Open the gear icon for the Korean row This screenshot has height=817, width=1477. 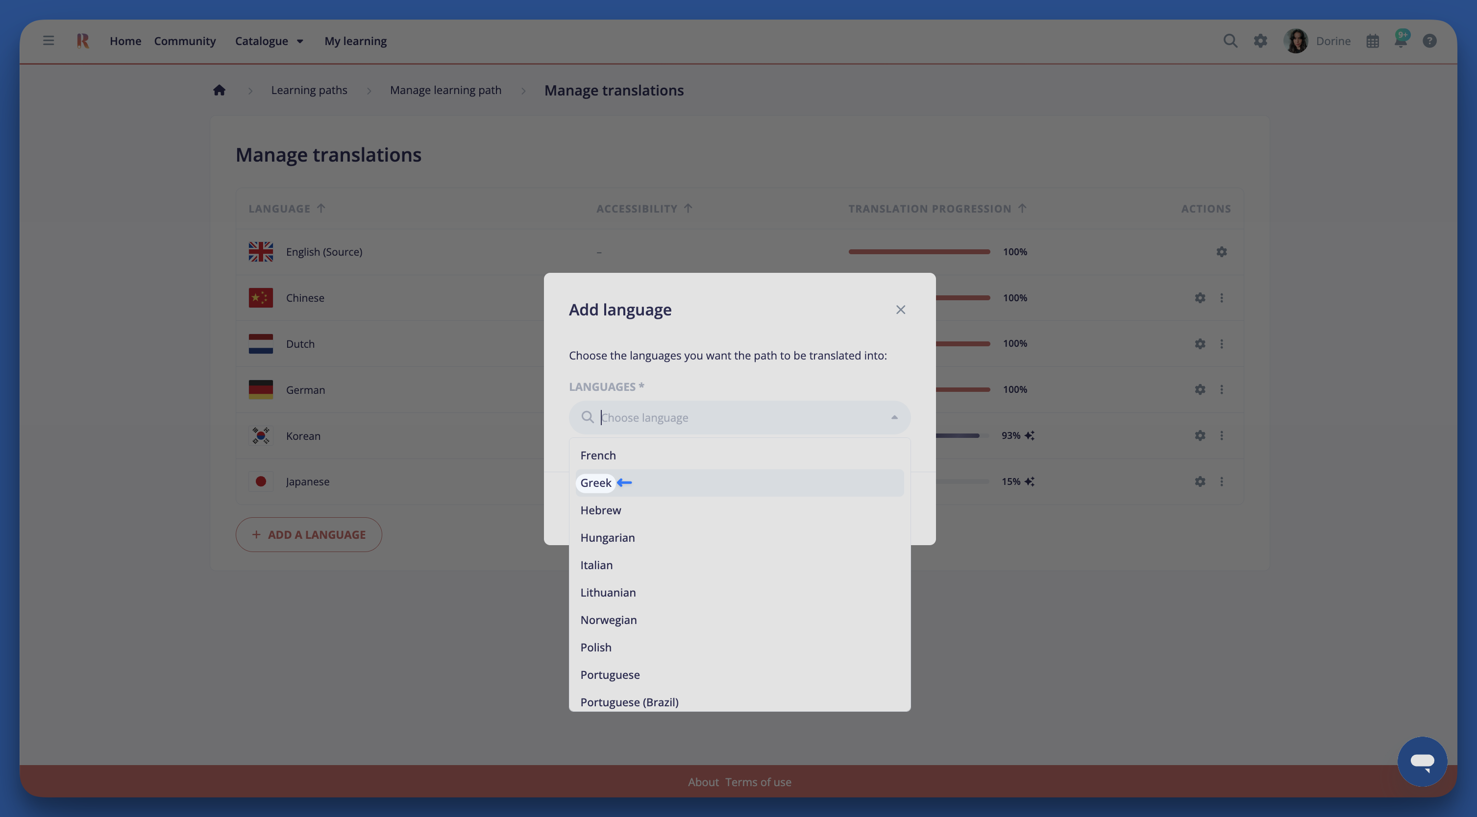coord(1200,435)
